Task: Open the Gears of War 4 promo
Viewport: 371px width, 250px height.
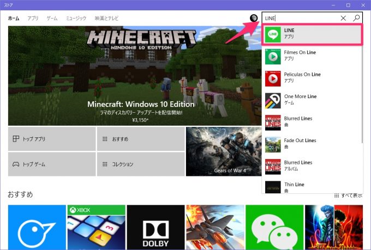Action: pyautogui.click(x=224, y=151)
